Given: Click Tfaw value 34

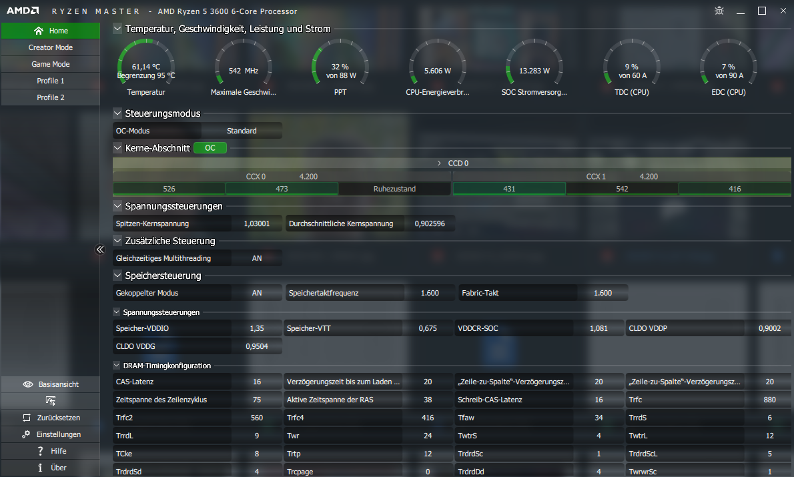Looking at the screenshot, I should click(x=599, y=418).
